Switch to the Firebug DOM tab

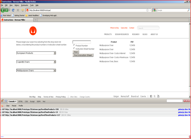pos(39,101)
